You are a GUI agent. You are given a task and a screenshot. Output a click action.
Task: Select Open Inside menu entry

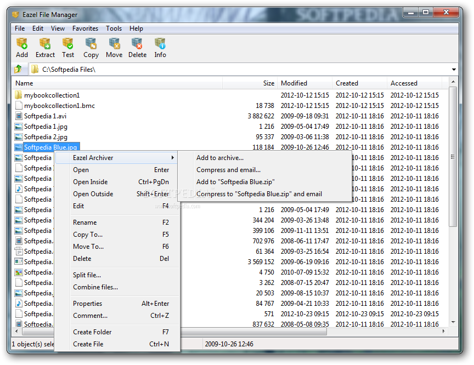pos(117,182)
